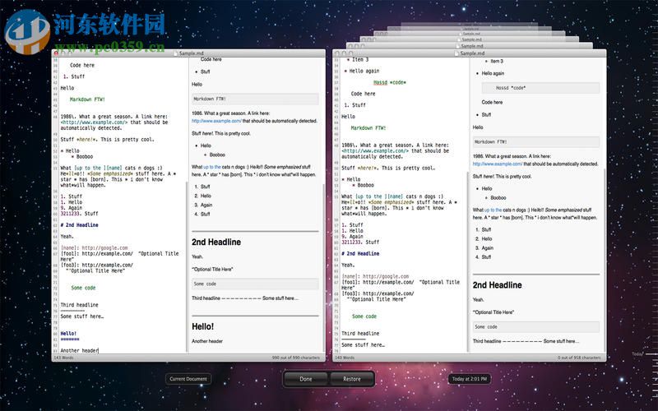658x411 pixels.
Task: Select the Current Document label
Action: (x=188, y=379)
